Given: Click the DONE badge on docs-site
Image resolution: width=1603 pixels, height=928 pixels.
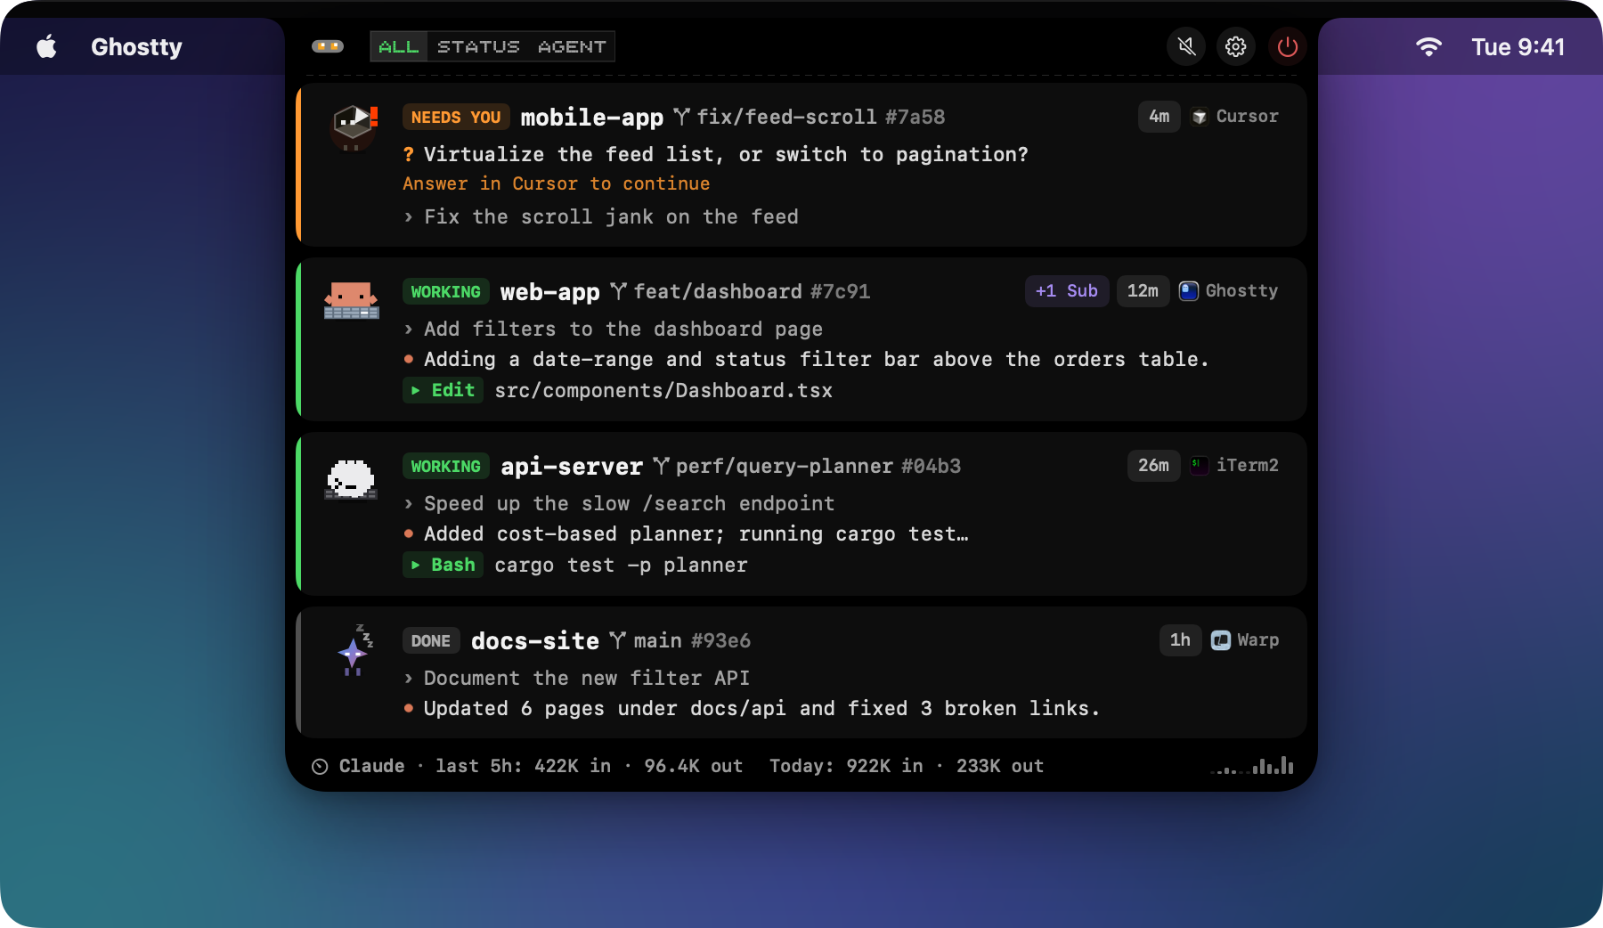Looking at the screenshot, I should click(x=431, y=640).
